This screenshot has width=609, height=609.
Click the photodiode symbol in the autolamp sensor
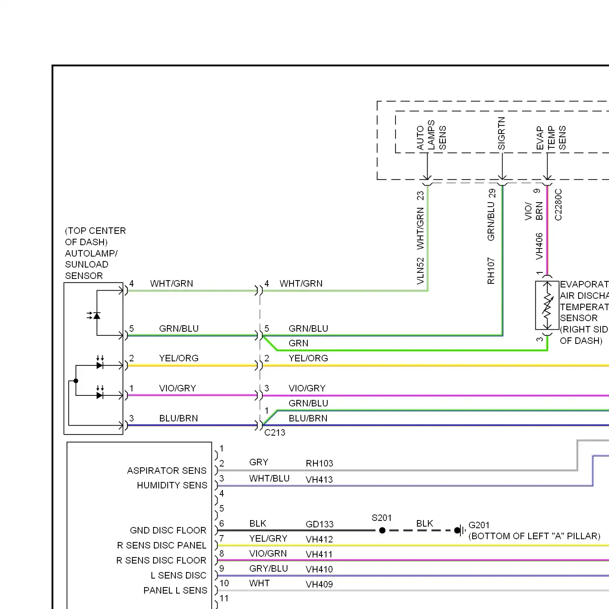[94, 315]
